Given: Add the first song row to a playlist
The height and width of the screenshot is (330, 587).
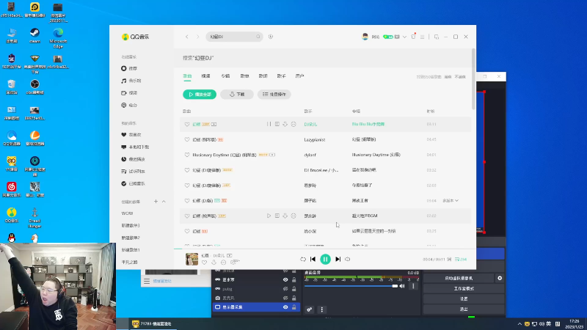Looking at the screenshot, I should point(277,124).
